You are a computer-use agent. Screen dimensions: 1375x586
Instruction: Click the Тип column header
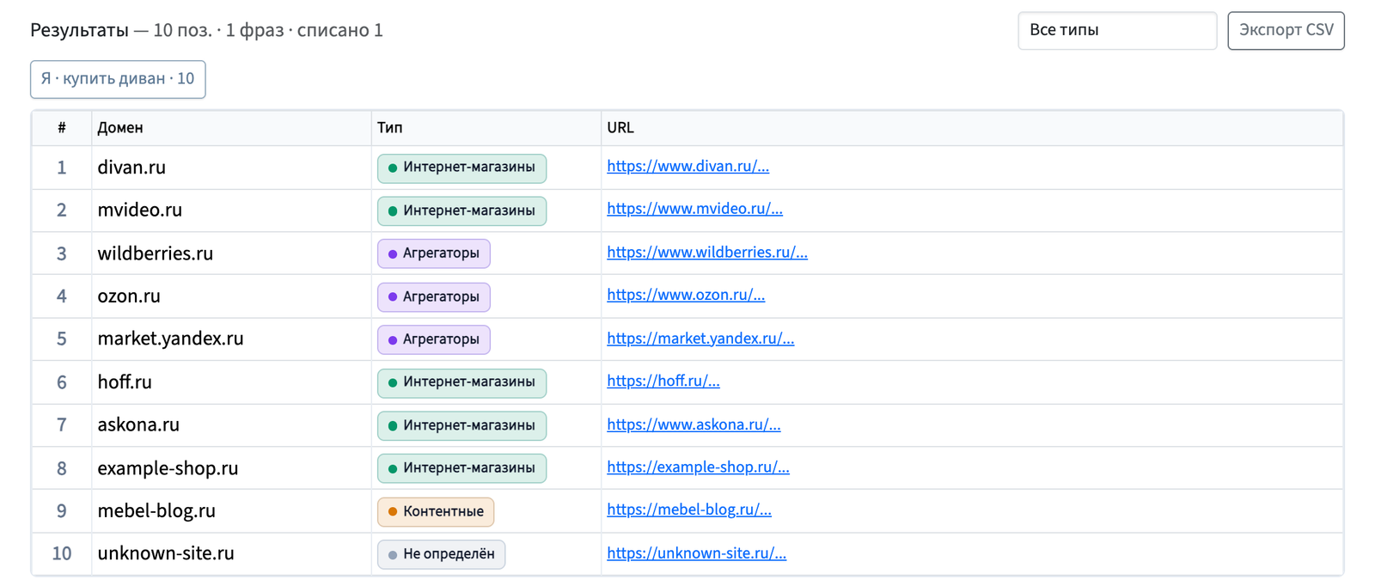(x=486, y=128)
